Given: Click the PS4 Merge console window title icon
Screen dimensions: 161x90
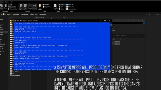Looking at the screenshot, I should coord(15,21).
